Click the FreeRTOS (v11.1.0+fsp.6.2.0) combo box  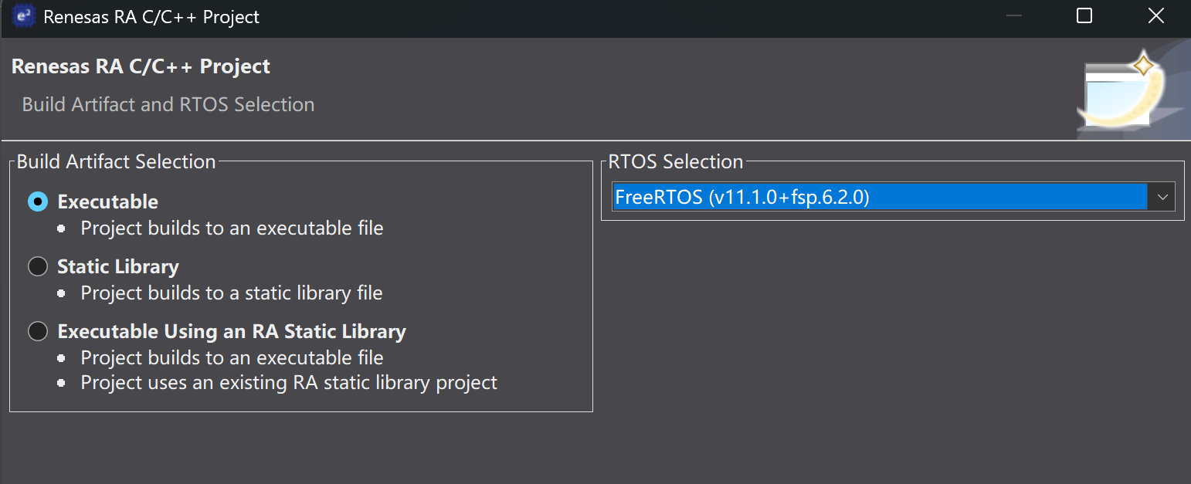click(879, 198)
